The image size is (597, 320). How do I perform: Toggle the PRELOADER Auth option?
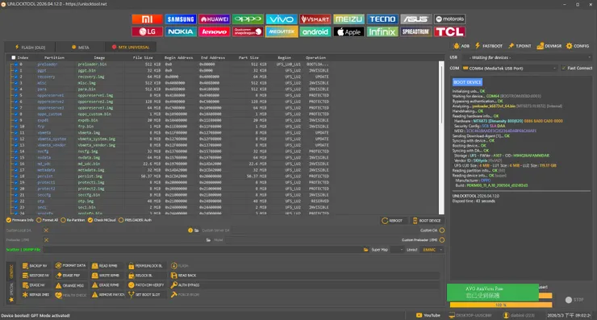pyautogui.click(x=135, y=220)
